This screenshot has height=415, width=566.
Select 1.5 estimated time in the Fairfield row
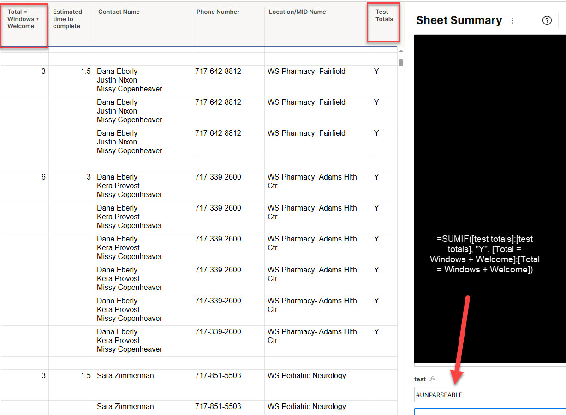(71, 81)
